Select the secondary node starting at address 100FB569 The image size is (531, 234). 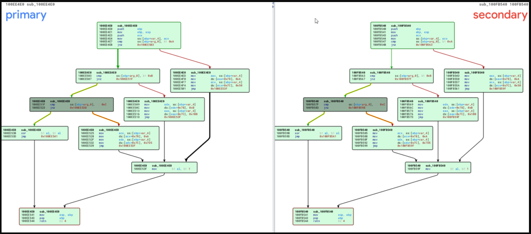pyautogui.click(x=438, y=109)
